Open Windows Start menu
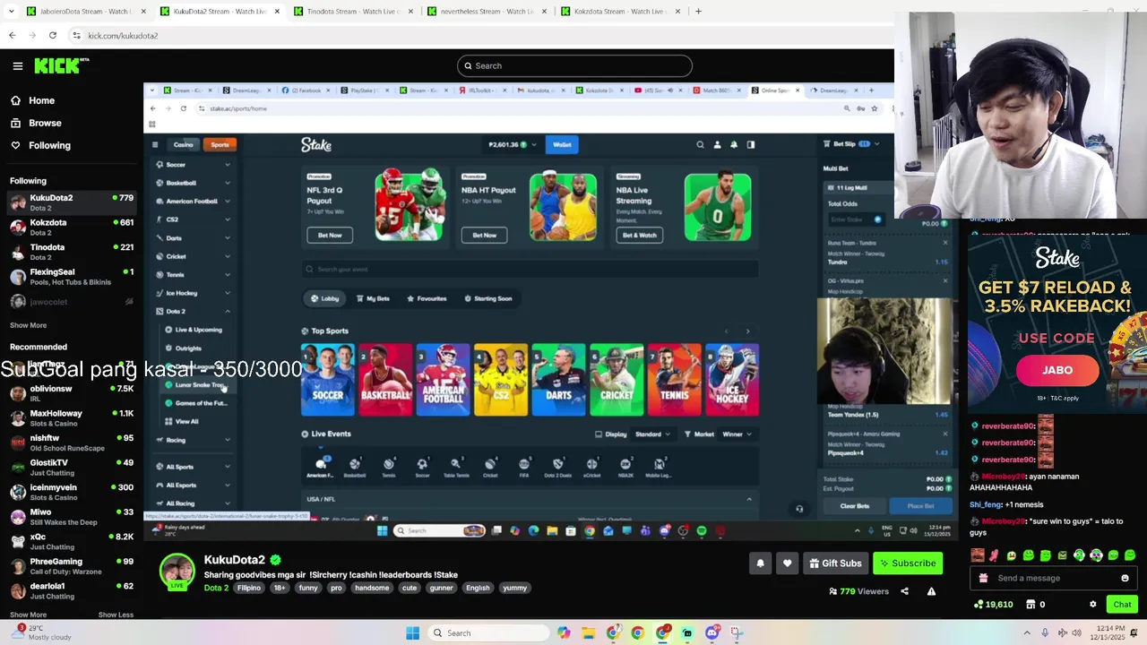The image size is (1147, 645). pos(412,632)
